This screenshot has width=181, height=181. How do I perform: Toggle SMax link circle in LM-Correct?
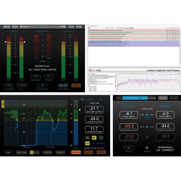(x=147, y=137)
